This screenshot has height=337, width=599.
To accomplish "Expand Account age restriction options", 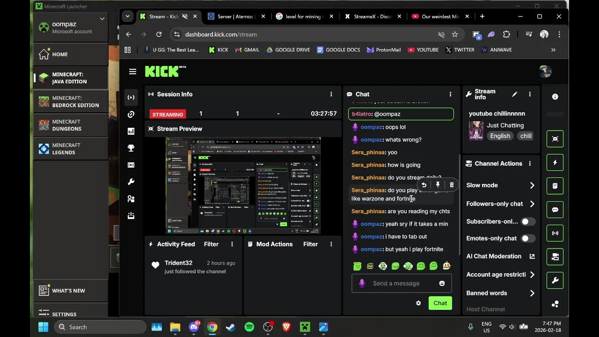I will (x=532, y=275).
